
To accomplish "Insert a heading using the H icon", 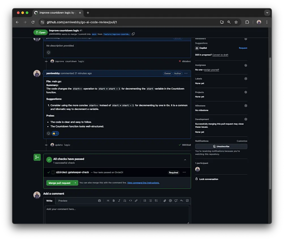I will (x=108, y=200).
